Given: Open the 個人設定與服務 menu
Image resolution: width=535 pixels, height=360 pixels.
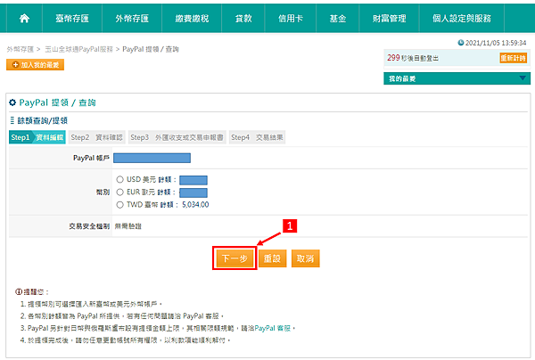Looking at the screenshot, I should [461, 19].
